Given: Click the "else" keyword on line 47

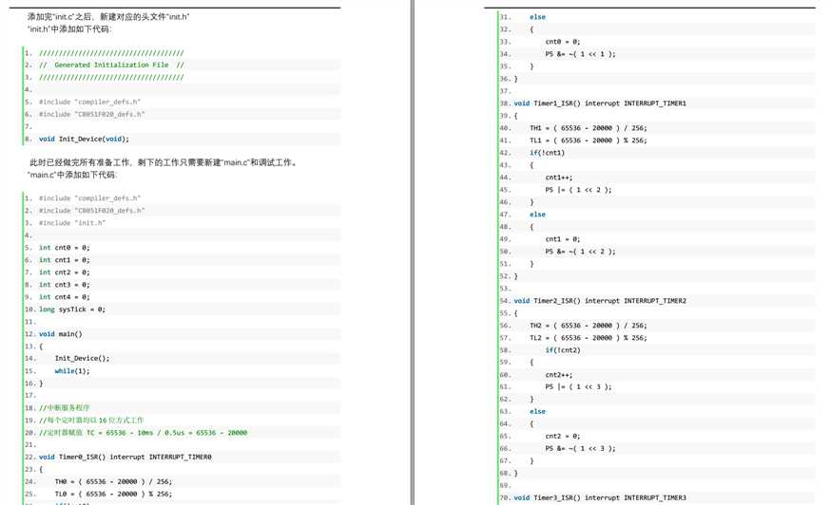Looking at the screenshot, I should point(537,215).
